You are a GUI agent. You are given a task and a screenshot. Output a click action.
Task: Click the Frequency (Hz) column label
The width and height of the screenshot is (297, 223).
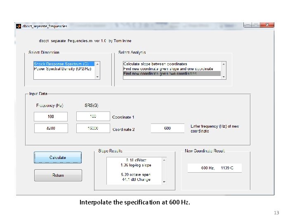pyautogui.click(x=50, y=105)
